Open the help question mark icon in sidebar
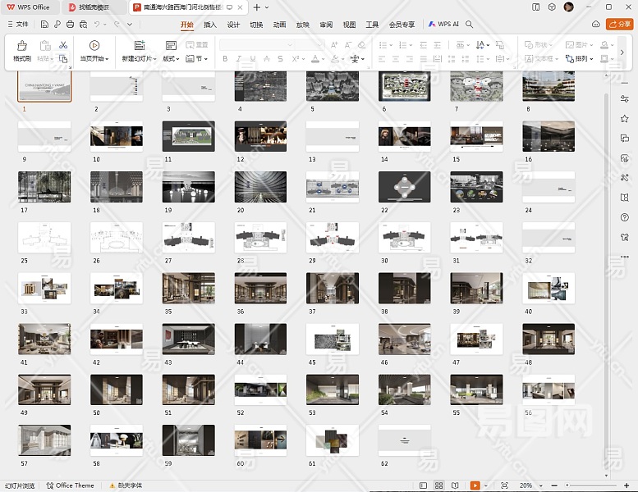Screen dimensions: 638x492 tap(625, 217)
